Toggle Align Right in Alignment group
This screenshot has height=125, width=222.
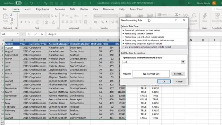(x=71, y=22)
